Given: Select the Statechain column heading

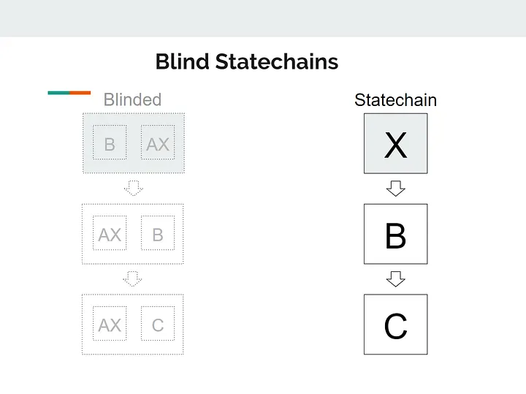Looking at the screenshot, I should (395, 100).
